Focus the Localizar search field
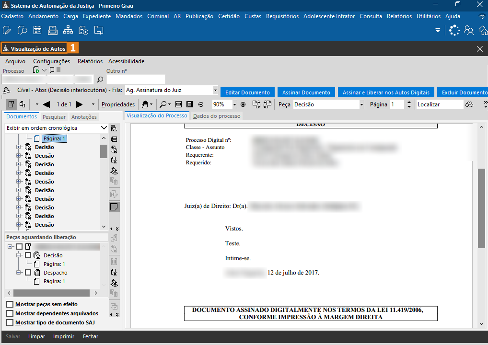Screen dimensions: 488x345 [440, 104]
